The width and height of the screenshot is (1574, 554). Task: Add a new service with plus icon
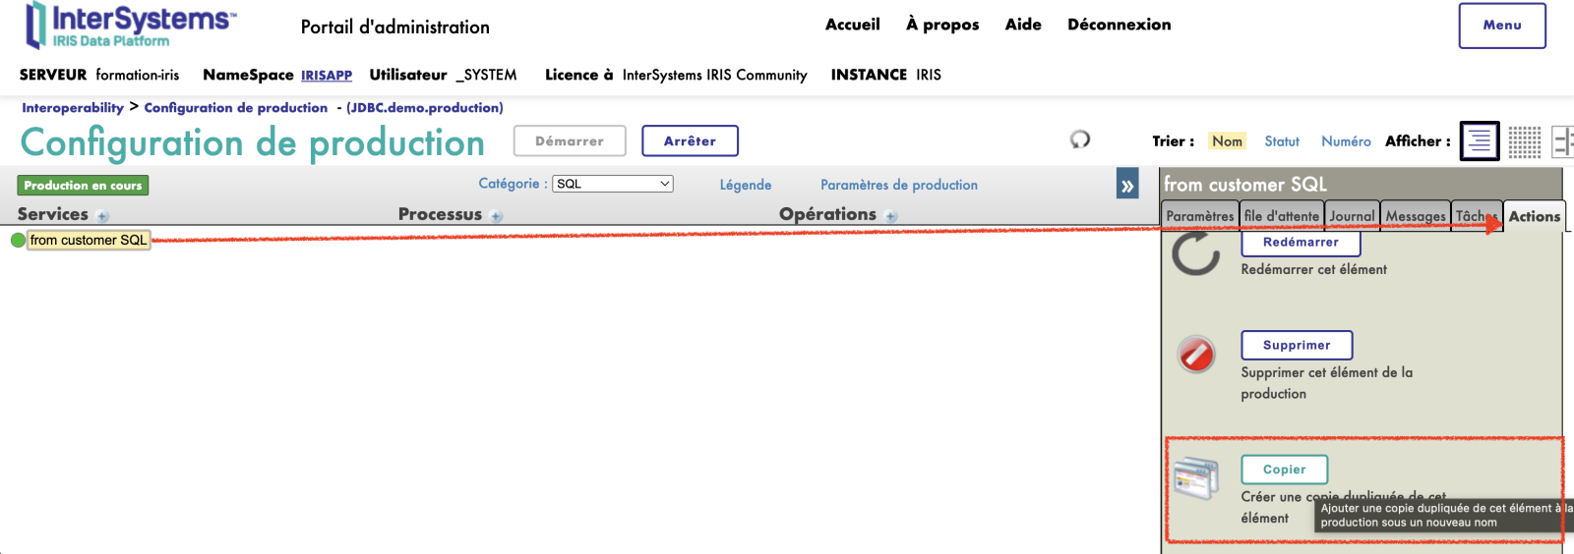[103, 216]
